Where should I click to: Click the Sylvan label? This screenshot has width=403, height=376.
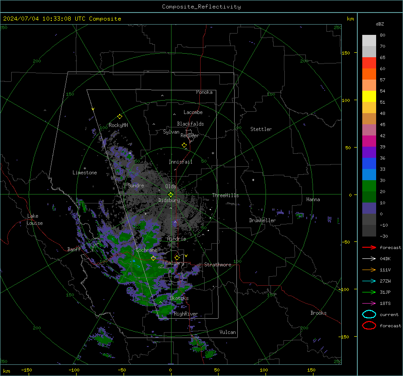point(171,132)
